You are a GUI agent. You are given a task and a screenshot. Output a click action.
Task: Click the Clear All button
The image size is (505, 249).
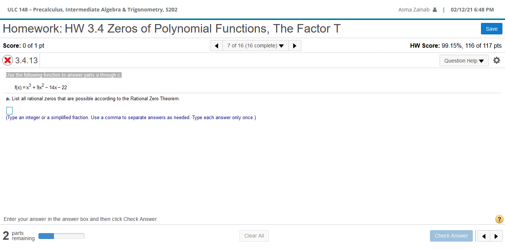coord(254,236)
